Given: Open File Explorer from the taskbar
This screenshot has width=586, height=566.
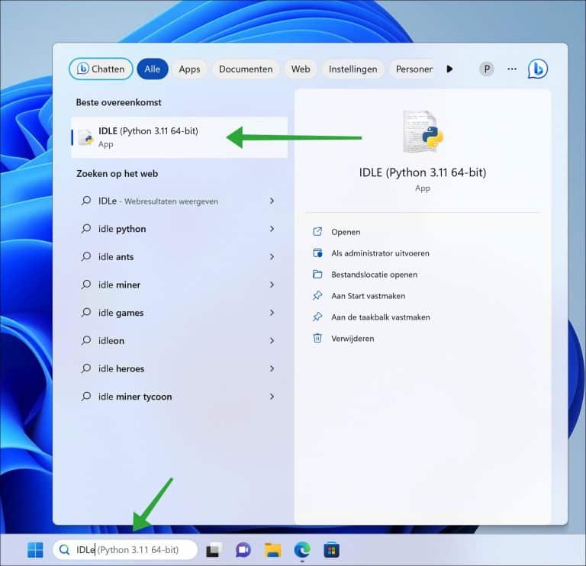Looking at the screenshot, I should (273, 550).
